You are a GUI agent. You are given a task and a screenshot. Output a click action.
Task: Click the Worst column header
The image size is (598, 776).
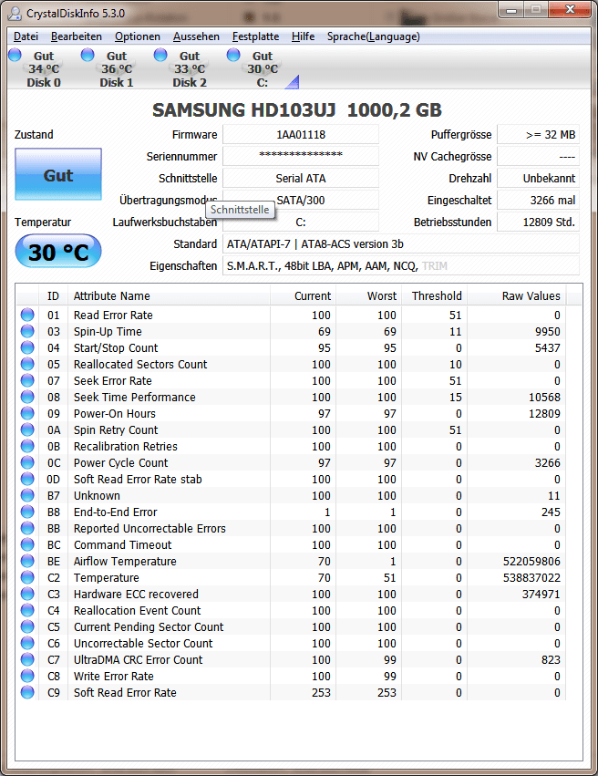(368, 296)
